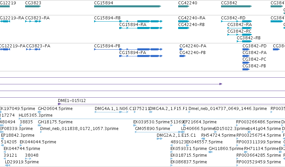Click the CG3823 gene label
Screen dimensions: 285x167
point(33,3)
